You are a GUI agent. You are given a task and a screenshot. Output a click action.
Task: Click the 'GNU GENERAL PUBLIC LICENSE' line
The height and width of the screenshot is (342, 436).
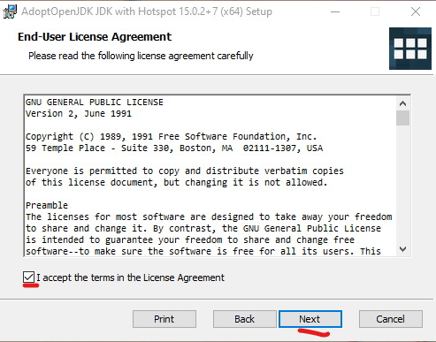[x=95, y=103]
